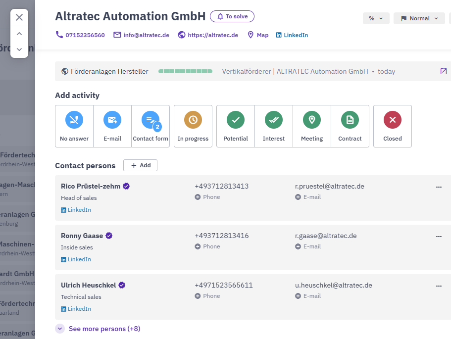Open more options for Ronny Gaase
The image size is (451, 339).
point(439,237)
